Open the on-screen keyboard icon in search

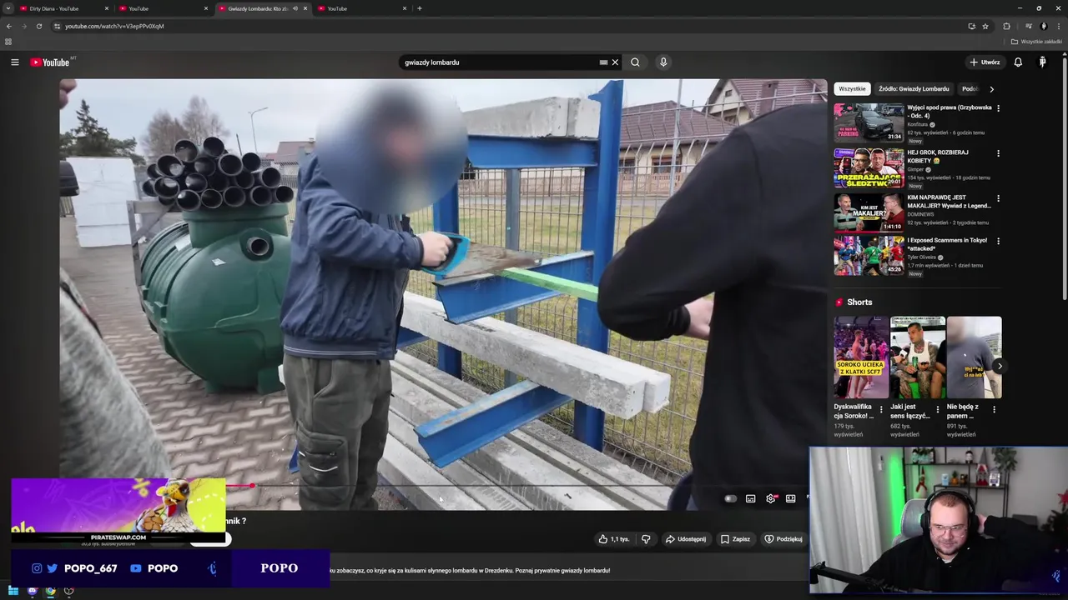pos(603,62)
